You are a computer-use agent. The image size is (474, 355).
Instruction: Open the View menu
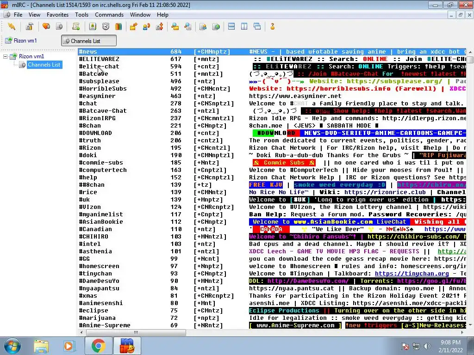(34, 15)
